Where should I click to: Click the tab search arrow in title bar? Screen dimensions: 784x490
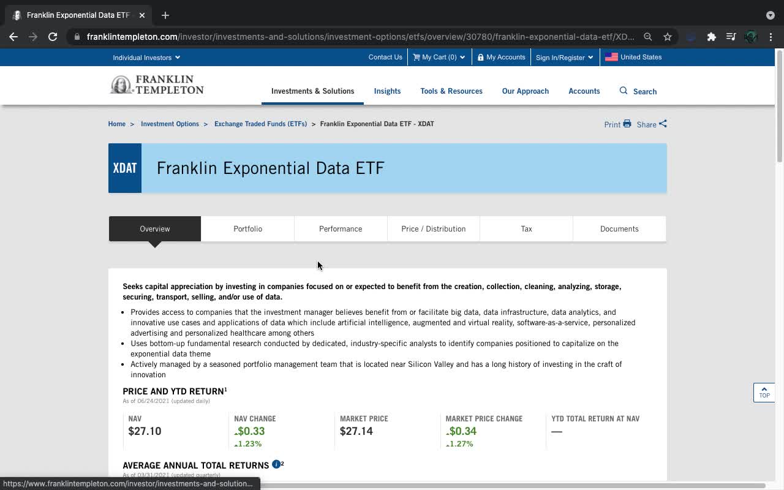[x=770, y=15]
